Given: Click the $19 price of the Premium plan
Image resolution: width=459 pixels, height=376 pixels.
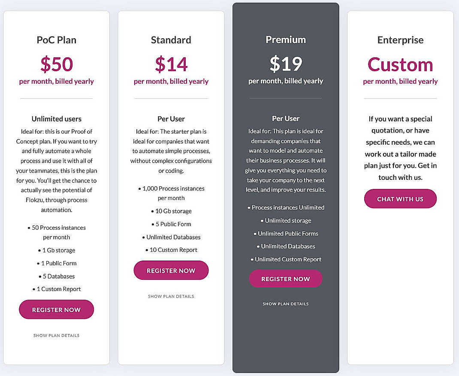Looking at the screenshot, I should pos(286,64).
